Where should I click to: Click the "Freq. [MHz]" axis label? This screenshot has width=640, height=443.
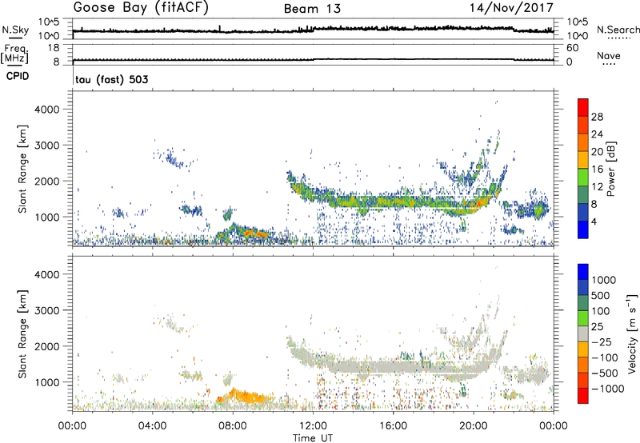point(14,54)
